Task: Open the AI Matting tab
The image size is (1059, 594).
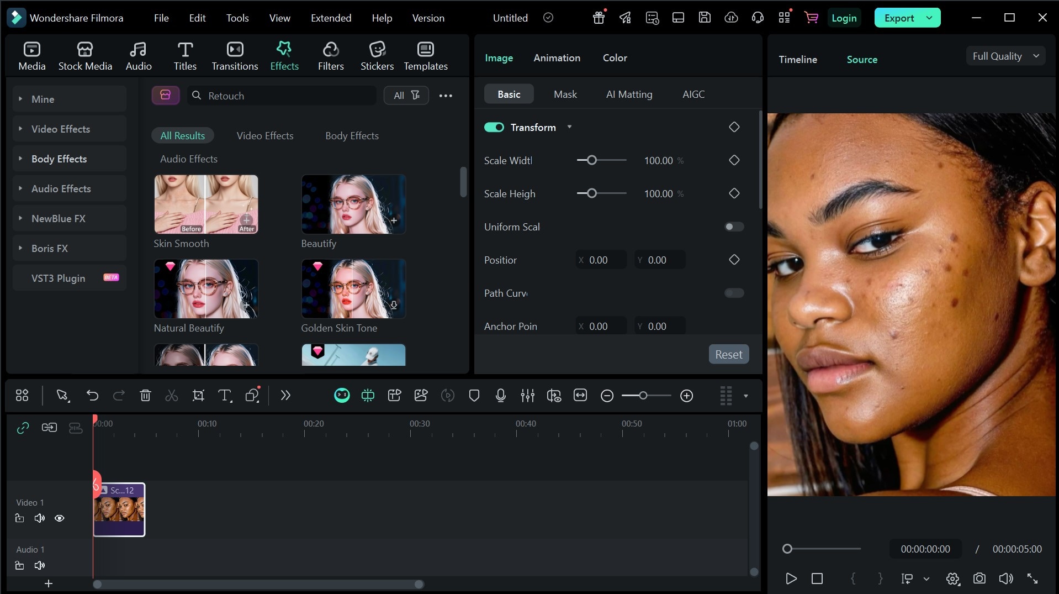Action: click(629, 94)
